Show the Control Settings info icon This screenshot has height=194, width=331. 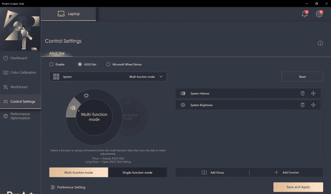(x=320, y=43)
